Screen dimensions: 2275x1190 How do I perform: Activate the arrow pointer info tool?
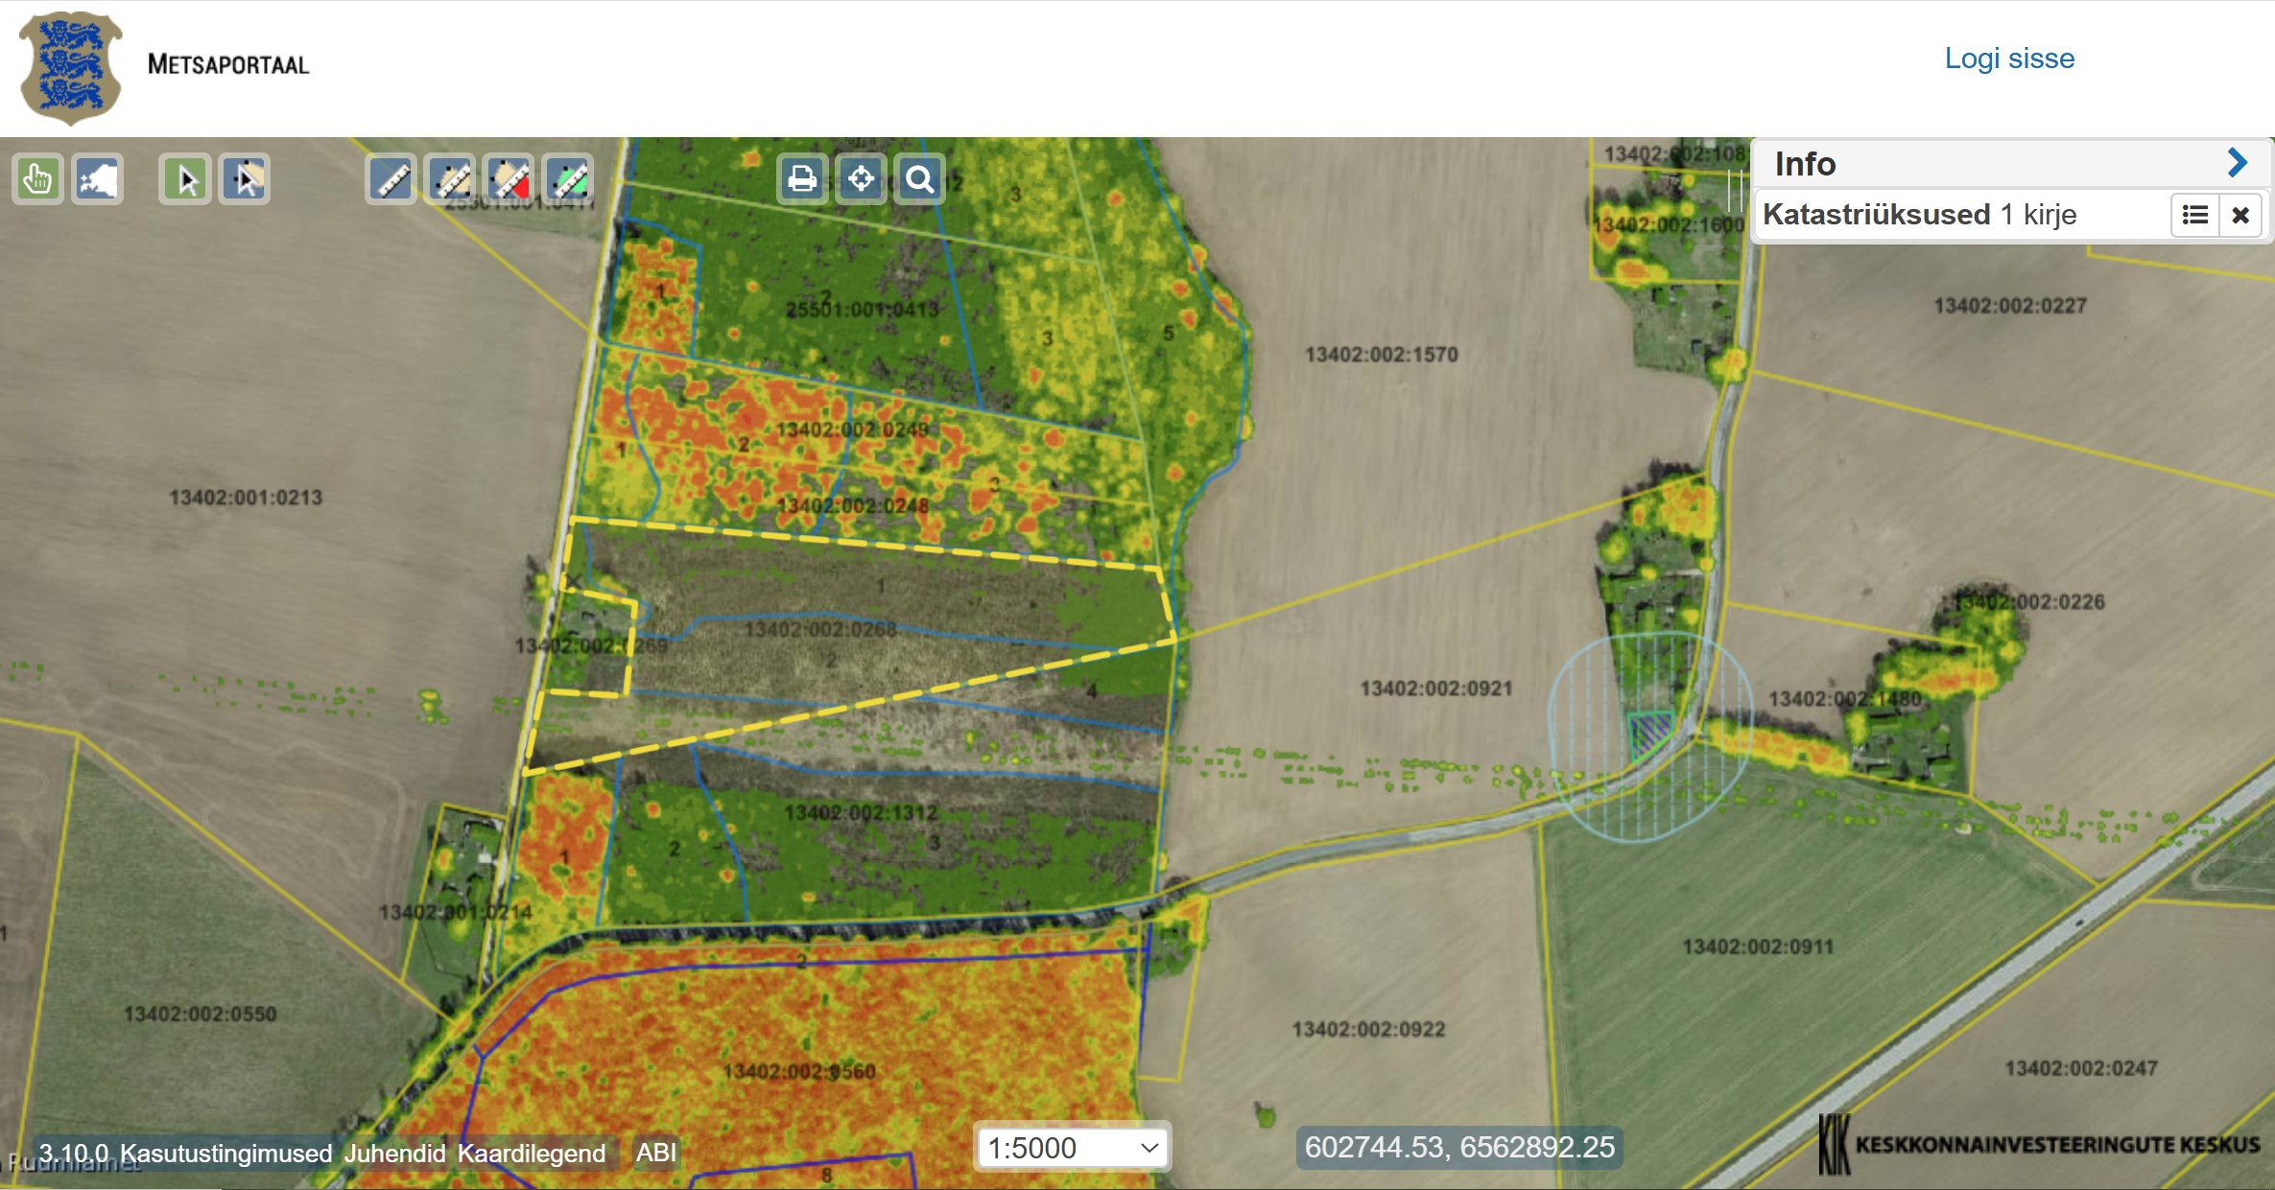click(185, 179)
